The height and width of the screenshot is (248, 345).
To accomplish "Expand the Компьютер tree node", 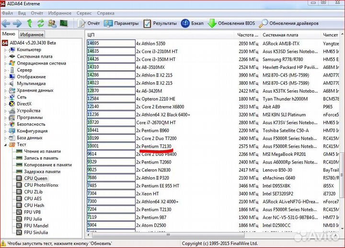I will pos(5,50).
